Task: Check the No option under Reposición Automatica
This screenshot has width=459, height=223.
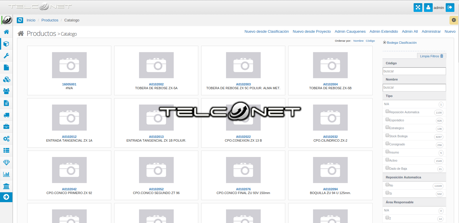Action: pos(387,184)
